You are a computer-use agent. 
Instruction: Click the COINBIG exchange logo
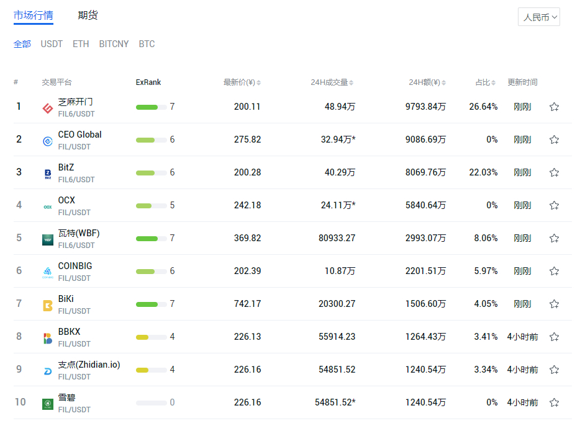48,273
